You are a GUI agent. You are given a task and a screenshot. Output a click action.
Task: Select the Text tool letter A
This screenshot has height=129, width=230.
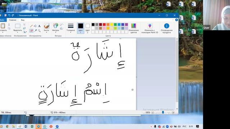coord(39,26)
